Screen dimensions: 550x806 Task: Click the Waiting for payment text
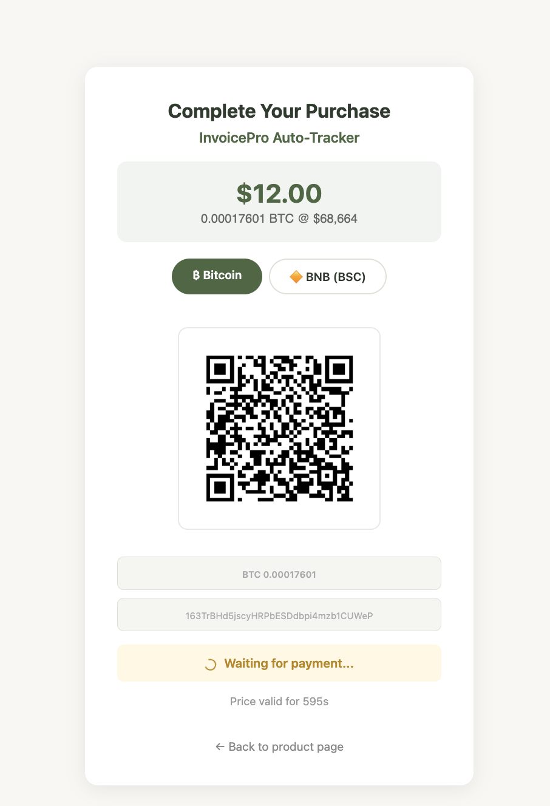(x=289, y=663)
